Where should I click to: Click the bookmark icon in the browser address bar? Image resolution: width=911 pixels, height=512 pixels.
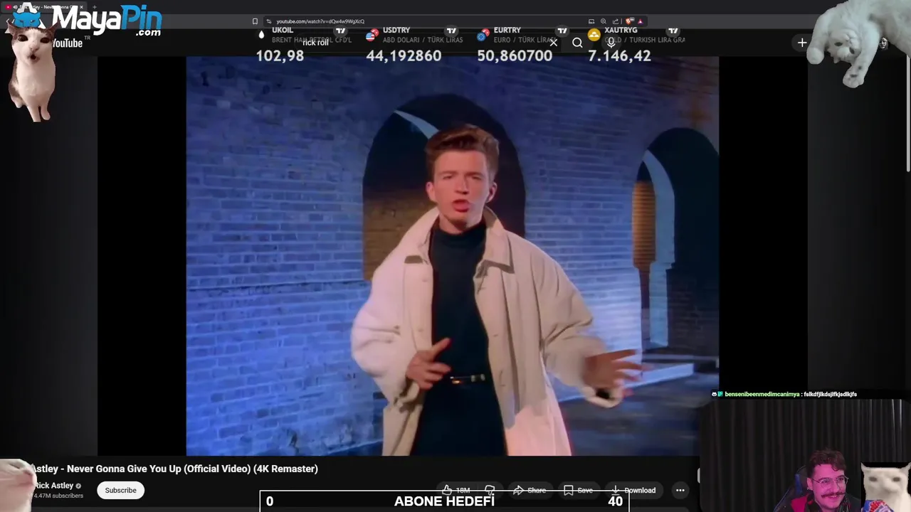[x=255, y=21]
